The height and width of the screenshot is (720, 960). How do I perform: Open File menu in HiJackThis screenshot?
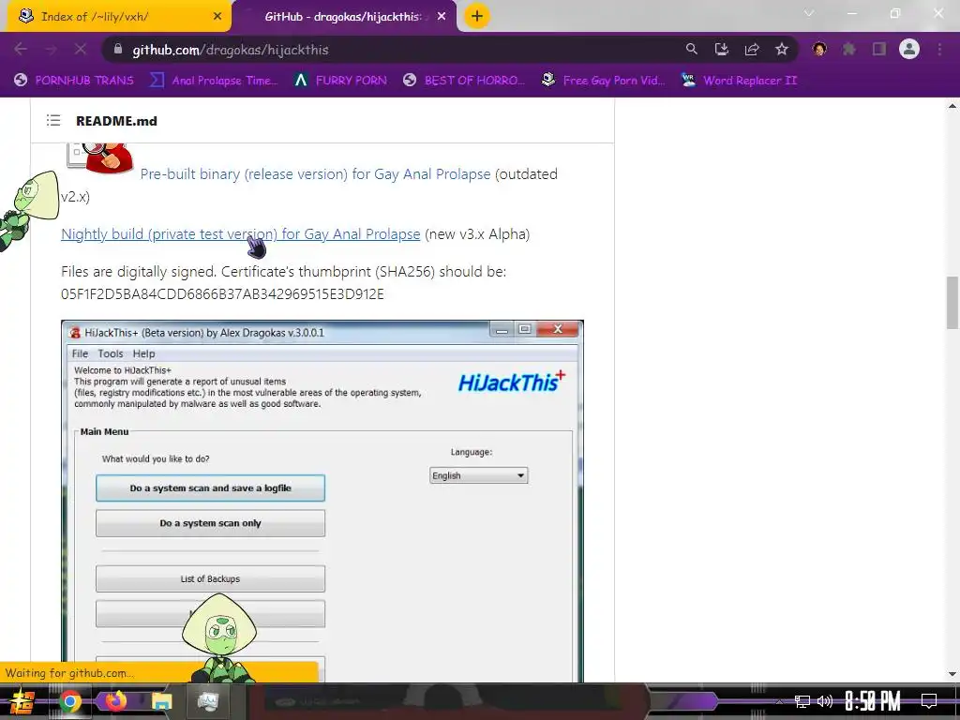80,353
